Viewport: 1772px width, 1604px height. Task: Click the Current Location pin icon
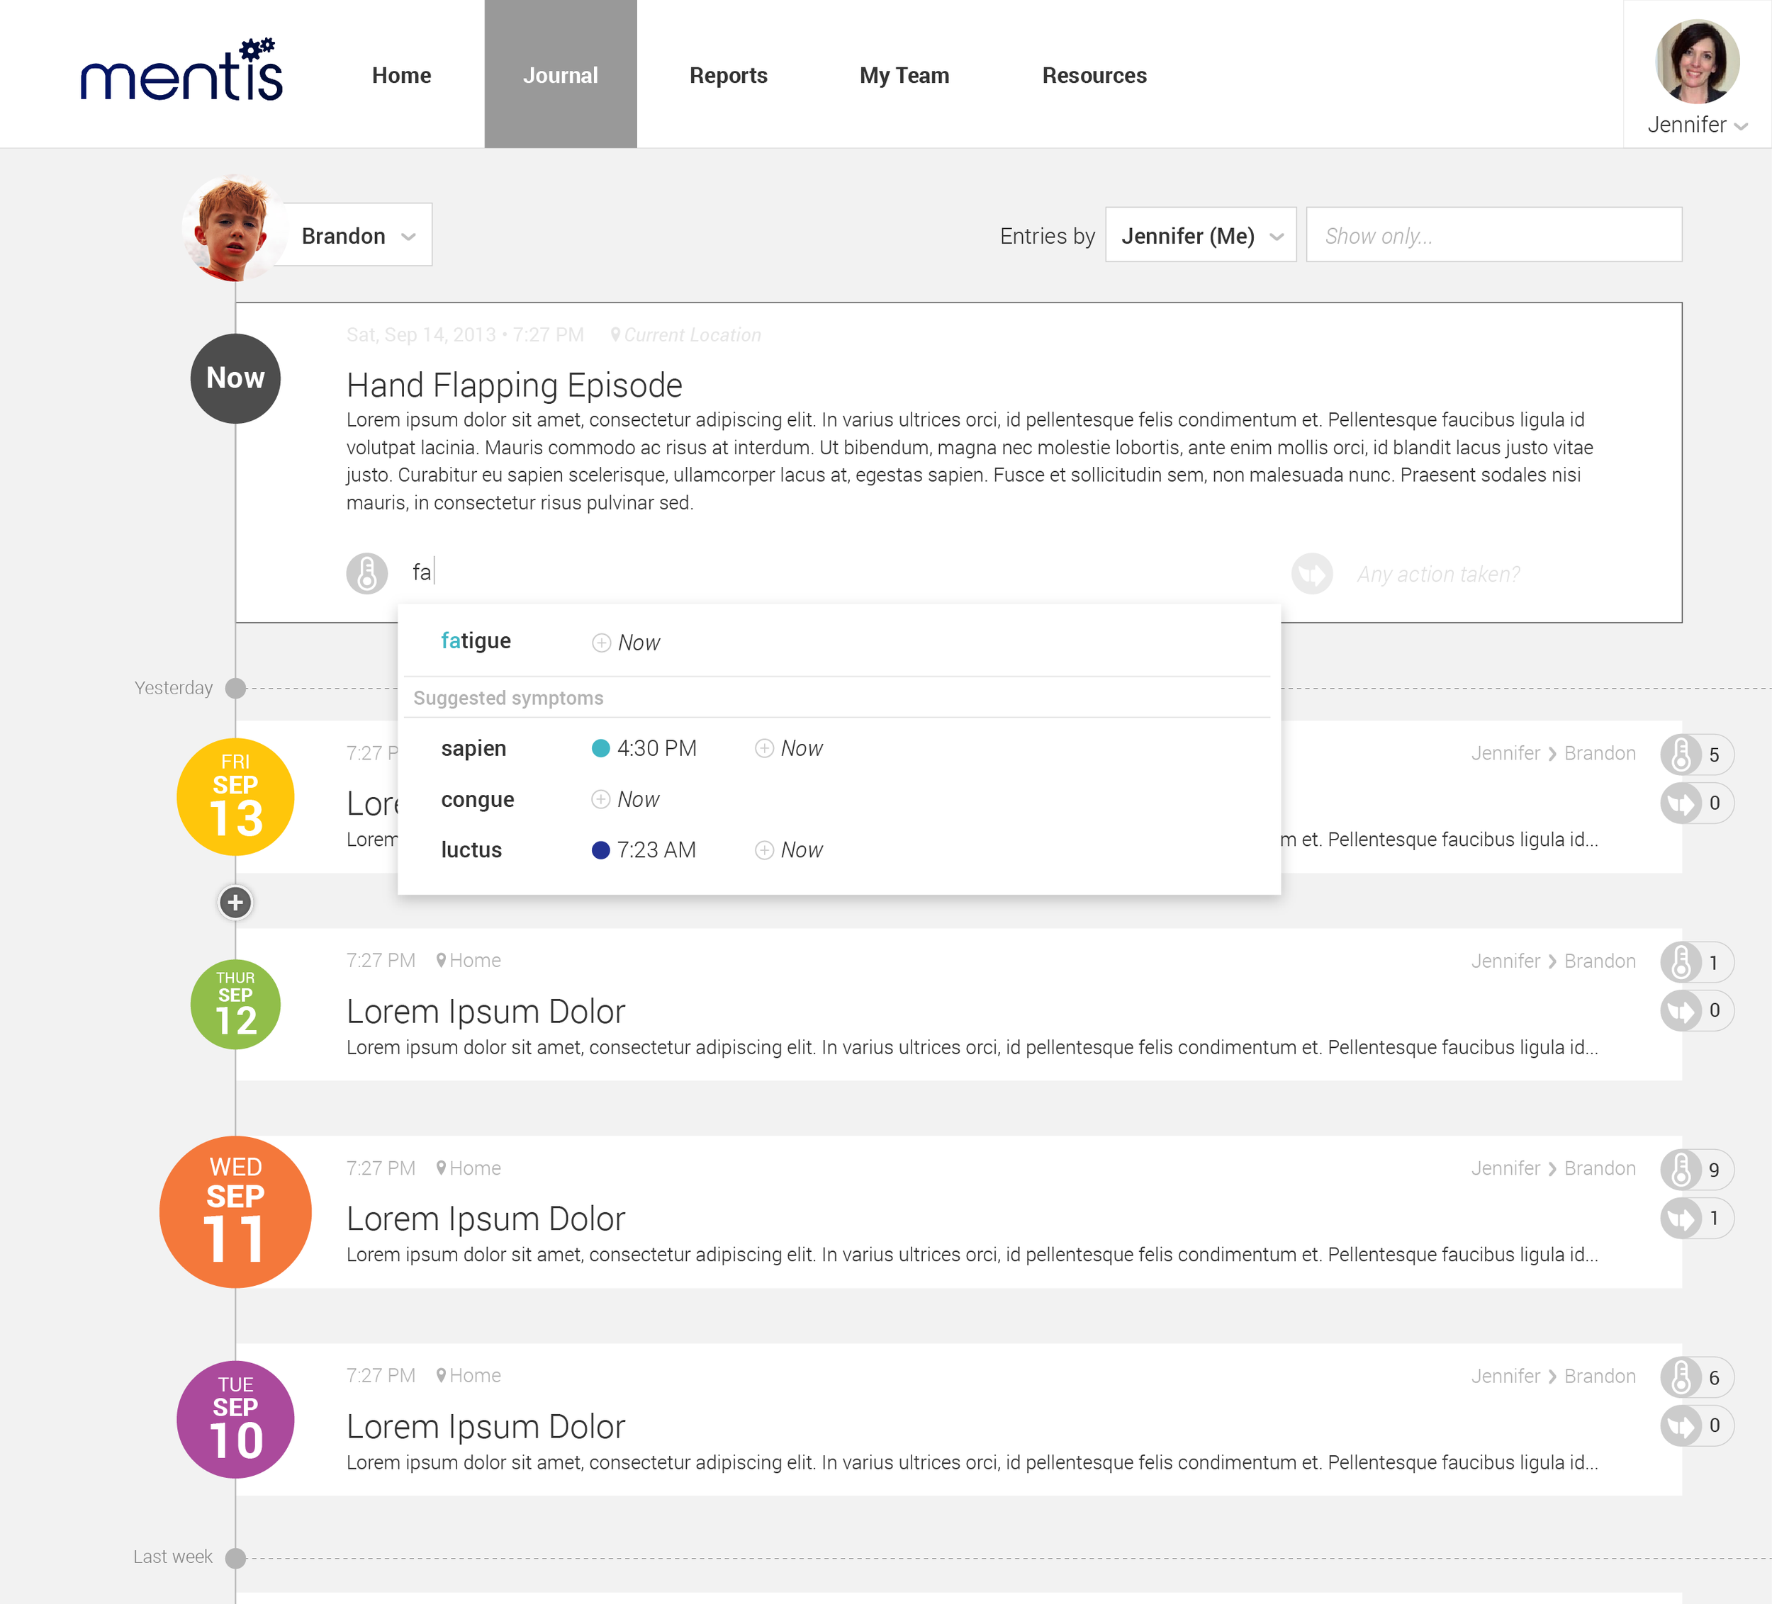coord(615,334)
